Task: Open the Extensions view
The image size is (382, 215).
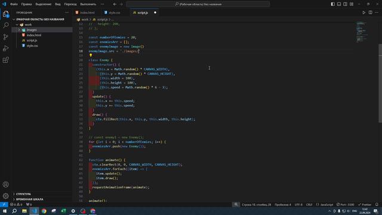Action: (x=5, y=60)
